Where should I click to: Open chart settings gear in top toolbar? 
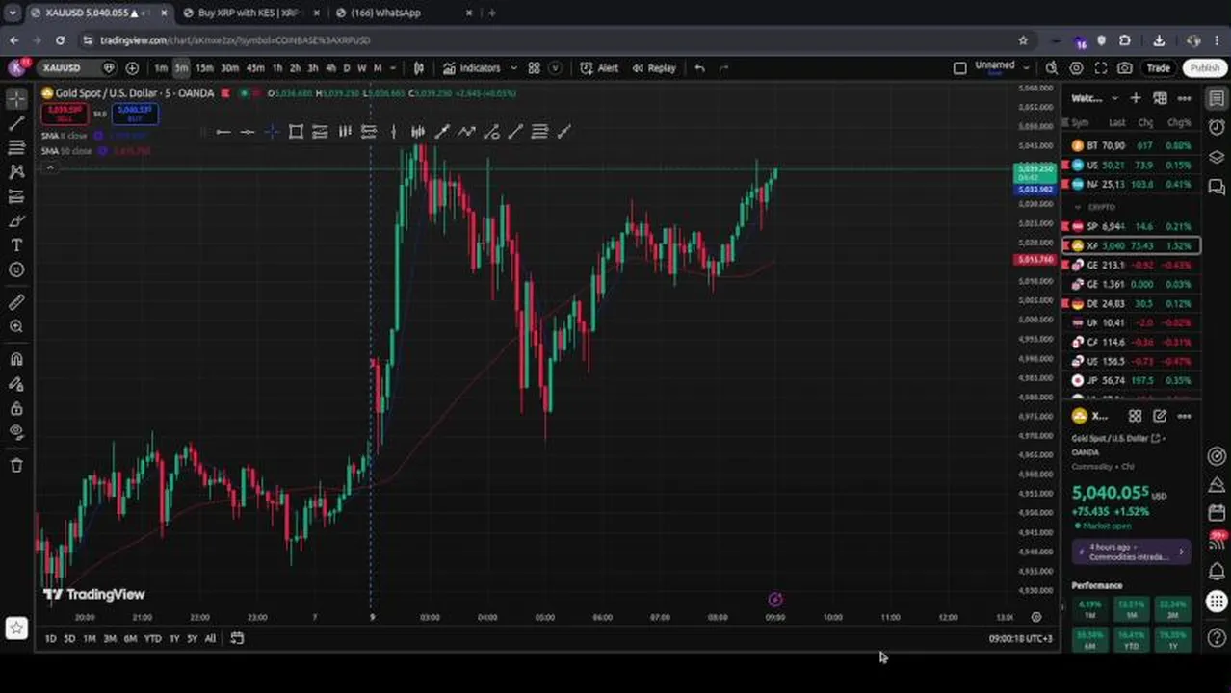pos(1076,68)
